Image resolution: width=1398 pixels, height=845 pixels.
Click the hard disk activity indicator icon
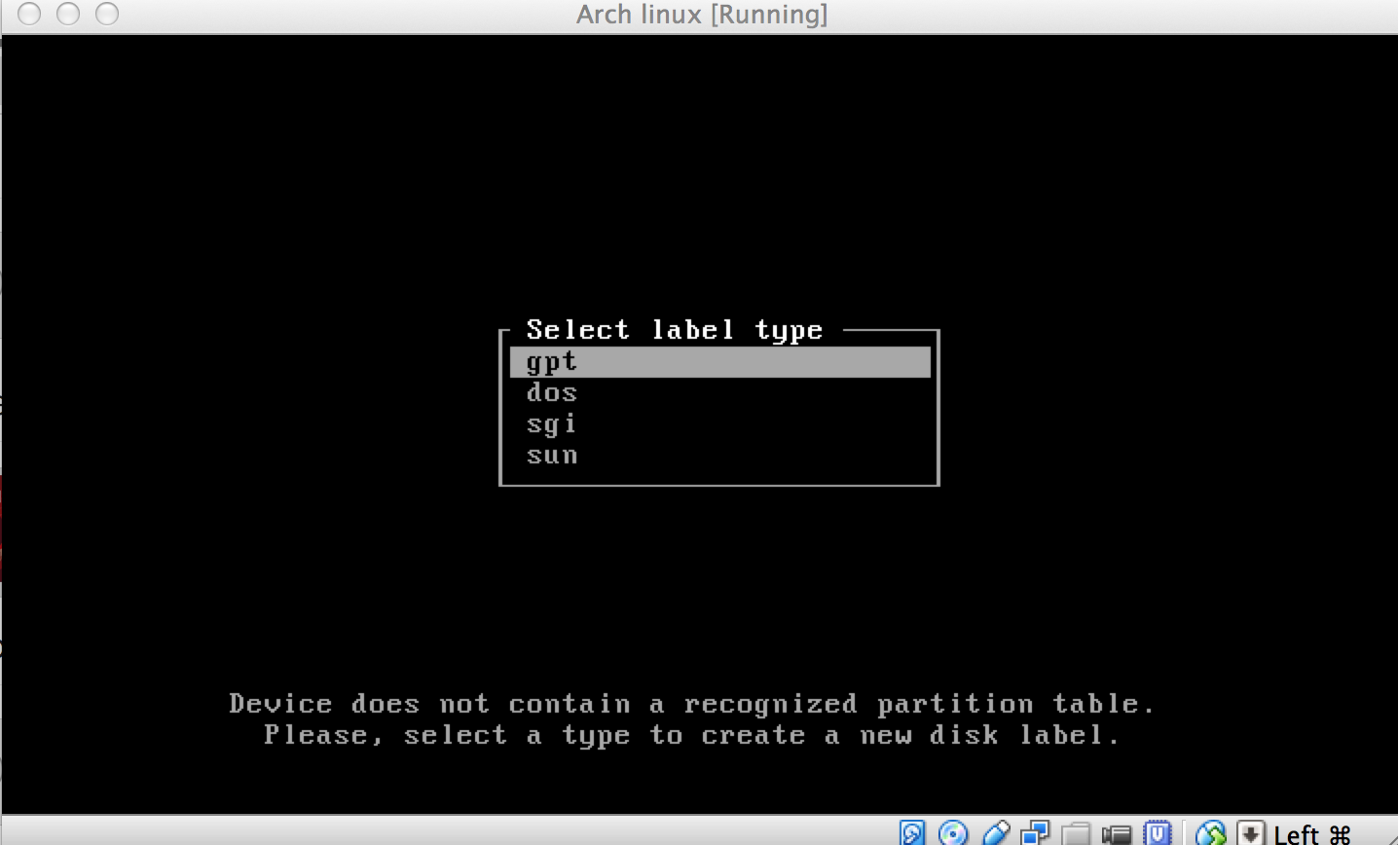[911, 833]
